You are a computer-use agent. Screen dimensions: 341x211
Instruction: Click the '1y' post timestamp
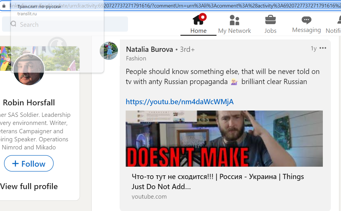point(313,48)
